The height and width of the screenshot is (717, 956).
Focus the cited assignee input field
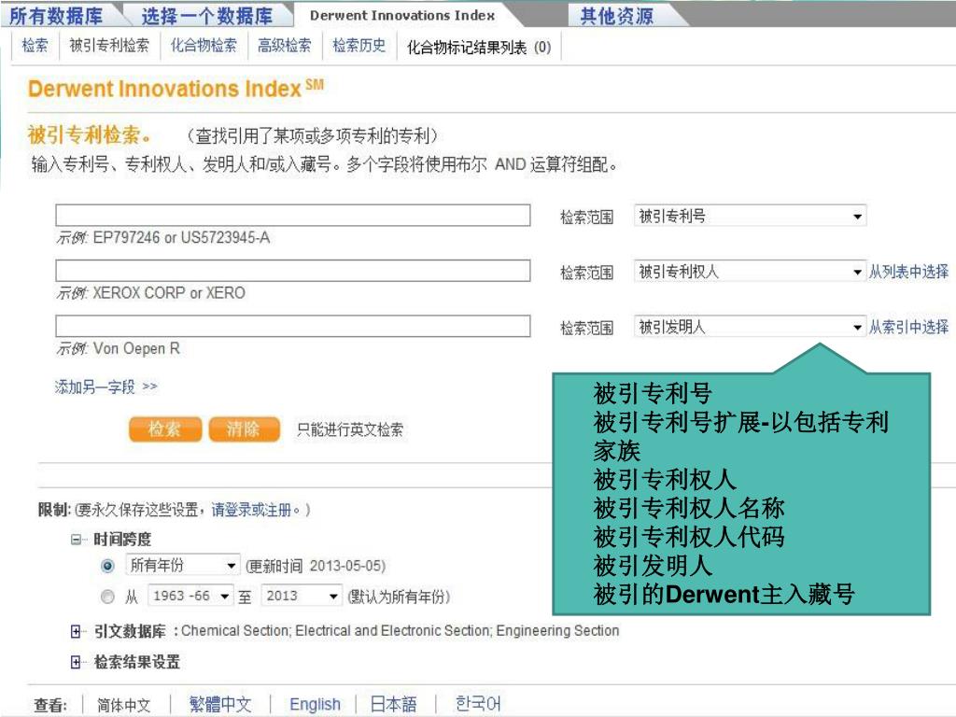click(292, 271)
